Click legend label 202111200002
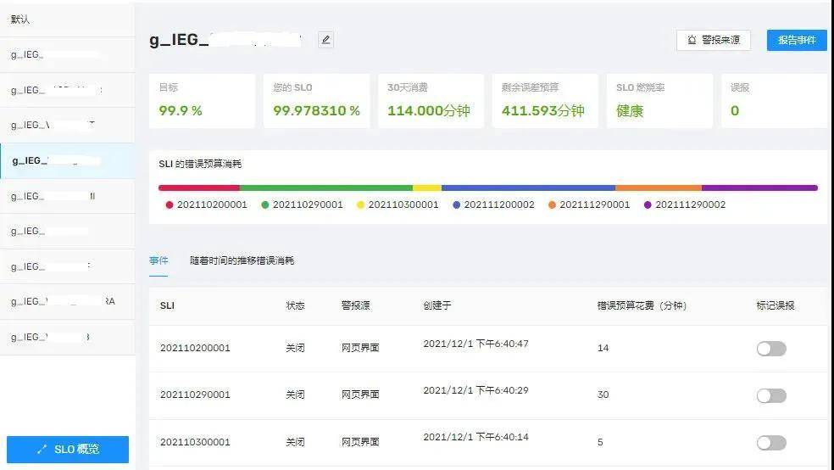The image size is (834, 470). 499,205
